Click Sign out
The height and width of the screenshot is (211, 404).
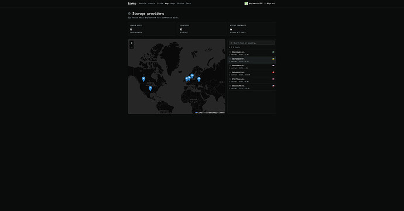269,4
